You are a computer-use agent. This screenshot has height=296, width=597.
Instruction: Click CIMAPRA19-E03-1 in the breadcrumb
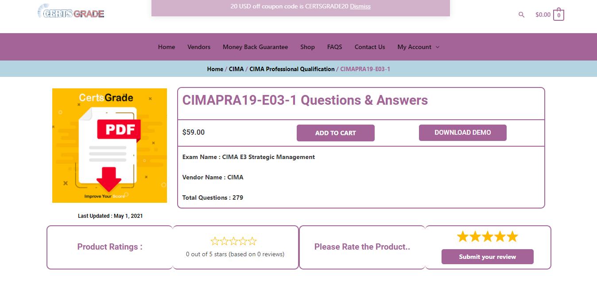pyautogui.click(x=365, y=69)
